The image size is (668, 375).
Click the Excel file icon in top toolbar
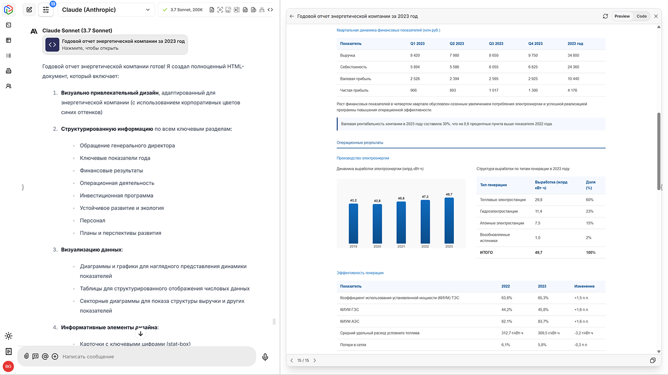[237, 10]
